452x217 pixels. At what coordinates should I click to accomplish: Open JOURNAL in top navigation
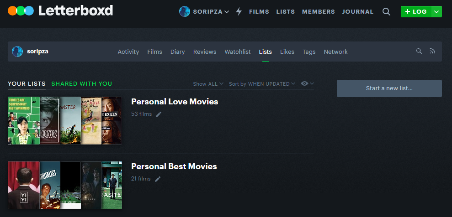358,12
